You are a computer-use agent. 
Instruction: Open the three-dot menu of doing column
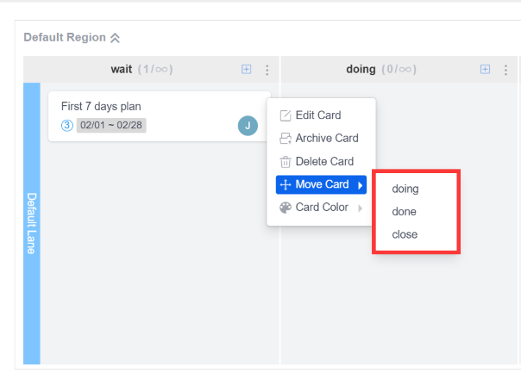[x=505, y=70]
